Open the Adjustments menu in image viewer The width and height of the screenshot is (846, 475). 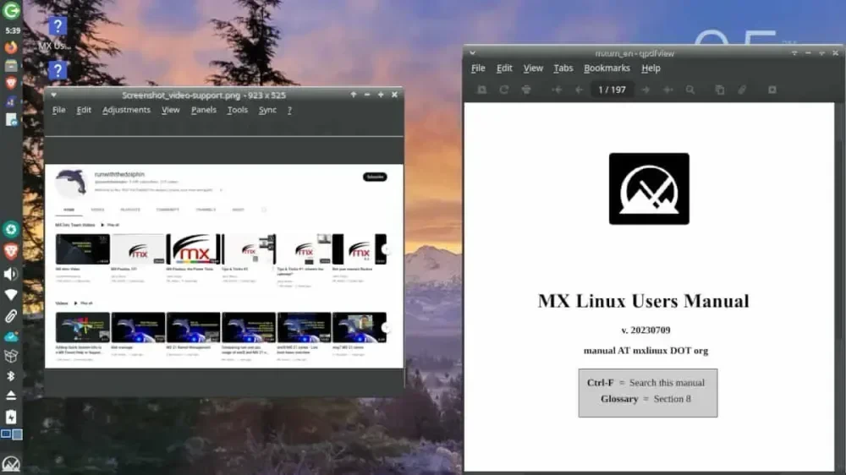tap(126, 110)
